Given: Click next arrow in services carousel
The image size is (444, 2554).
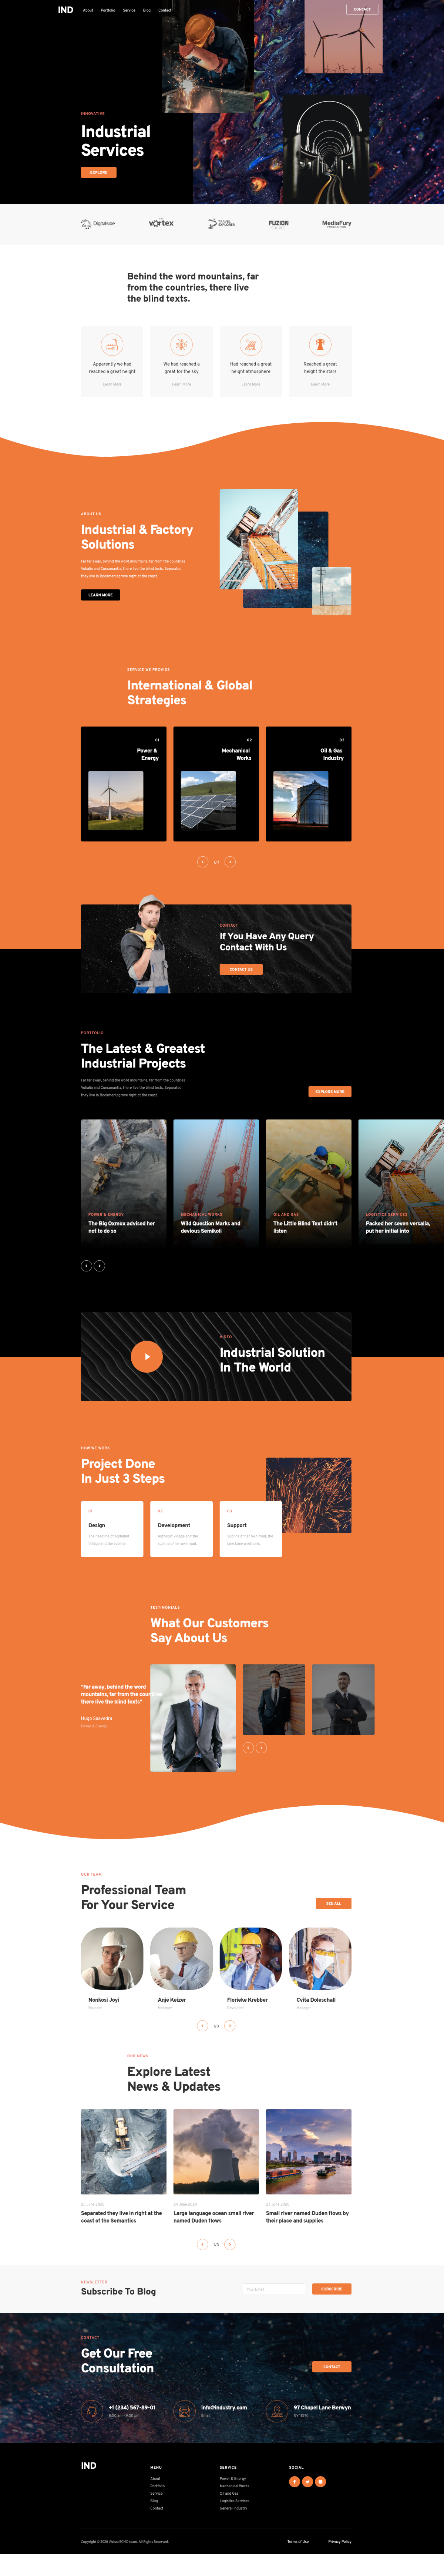Looking at the screenshot, I should click(231, 861).
